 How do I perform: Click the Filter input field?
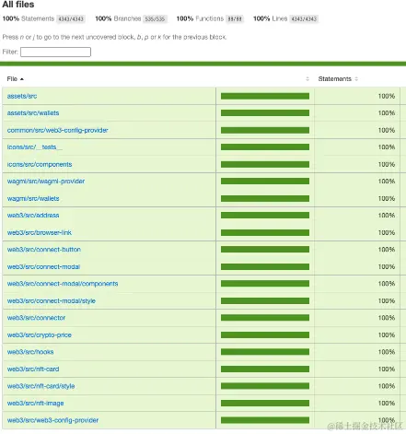tap(55, 52)
